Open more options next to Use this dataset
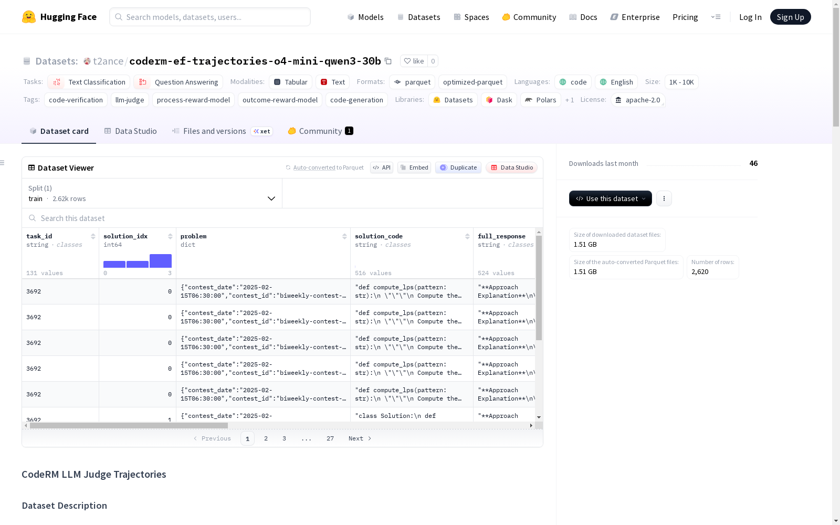840x525 pixels. (x=664, y=198)
